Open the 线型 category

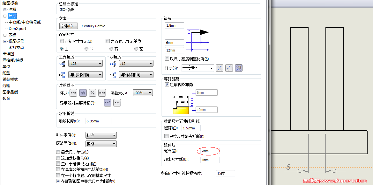(x=6, y=73)
